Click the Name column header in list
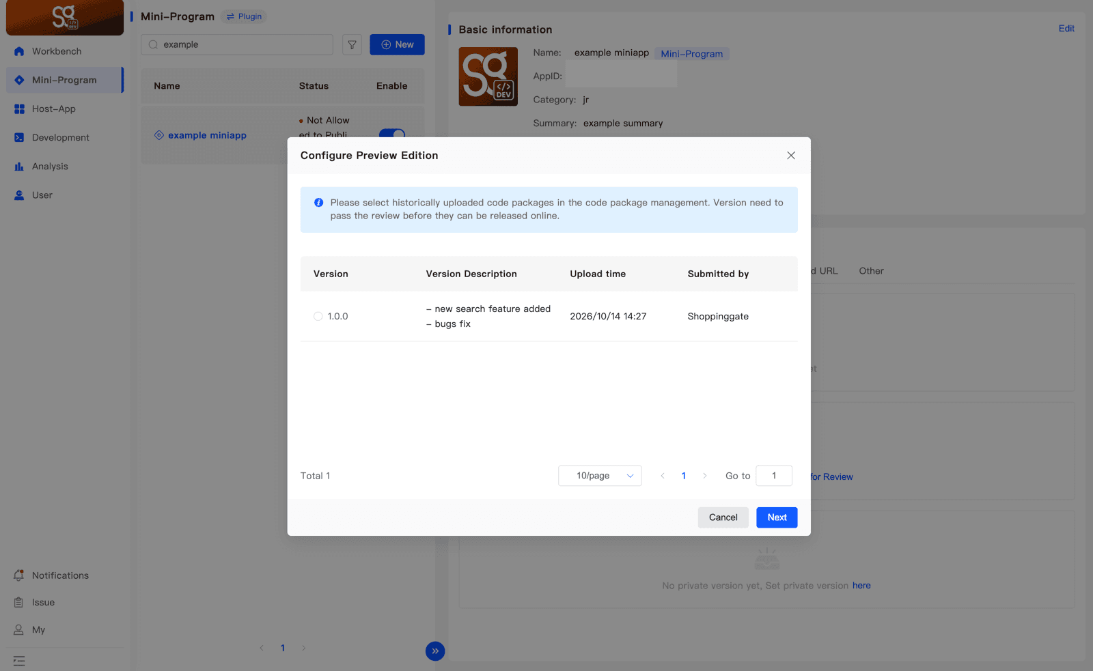The height and width of the screenshot is (671, 1093). [167, 86]
